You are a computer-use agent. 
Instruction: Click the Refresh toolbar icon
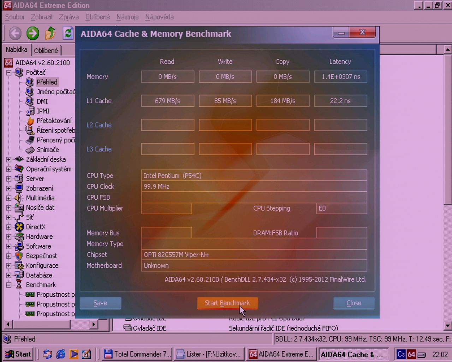click(x=68, y=34)
